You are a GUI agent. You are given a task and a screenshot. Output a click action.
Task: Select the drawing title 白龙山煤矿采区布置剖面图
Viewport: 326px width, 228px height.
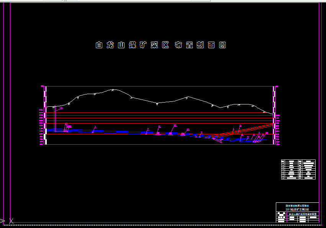coord(161,45)
